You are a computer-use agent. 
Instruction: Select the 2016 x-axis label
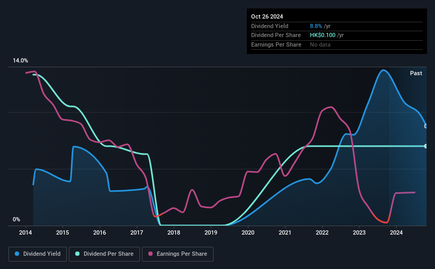pyautogui.click(x=100, y=232)
